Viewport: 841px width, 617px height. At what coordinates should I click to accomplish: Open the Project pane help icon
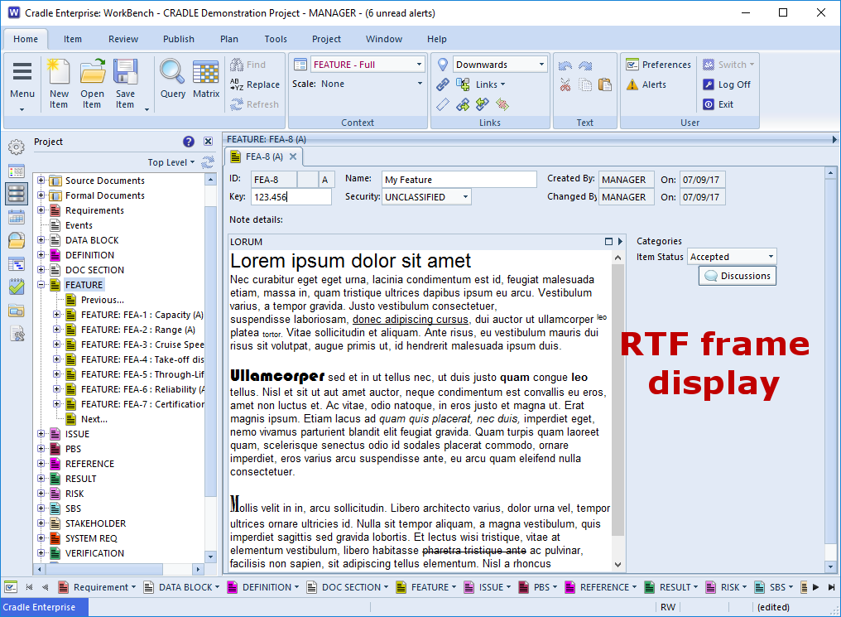pos(188,142)
